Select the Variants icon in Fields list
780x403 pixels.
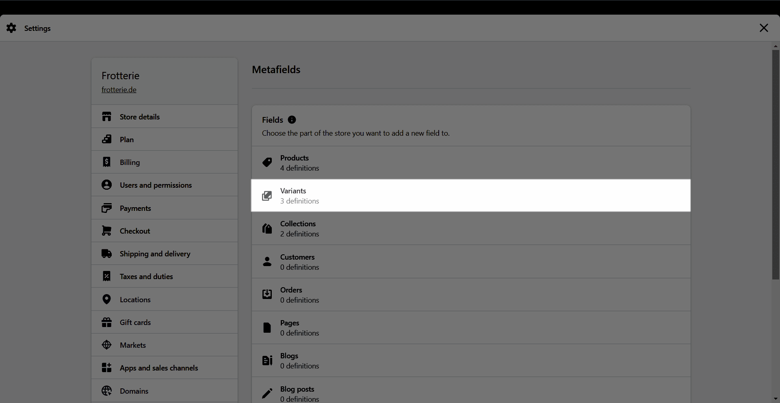[x=267, y=195]
